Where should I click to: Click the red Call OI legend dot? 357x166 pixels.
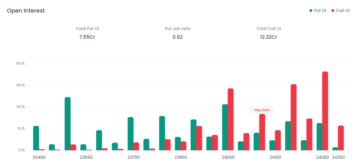click(333, 11)
